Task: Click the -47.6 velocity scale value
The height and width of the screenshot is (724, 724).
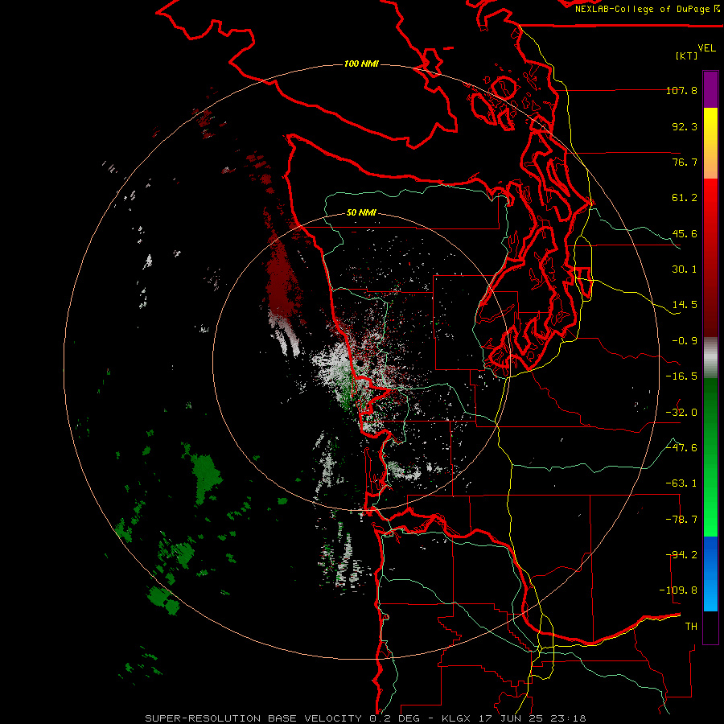Action: [681, 448]
